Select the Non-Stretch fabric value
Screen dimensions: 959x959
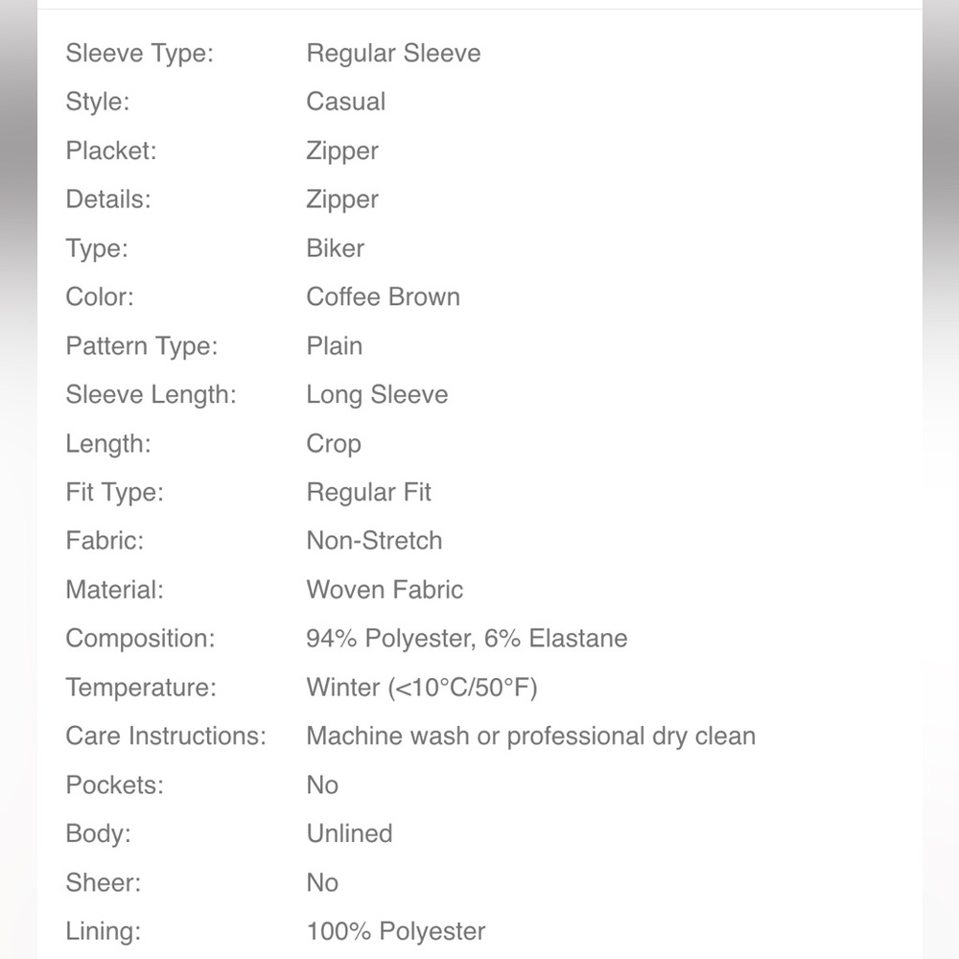coord(374,541)
